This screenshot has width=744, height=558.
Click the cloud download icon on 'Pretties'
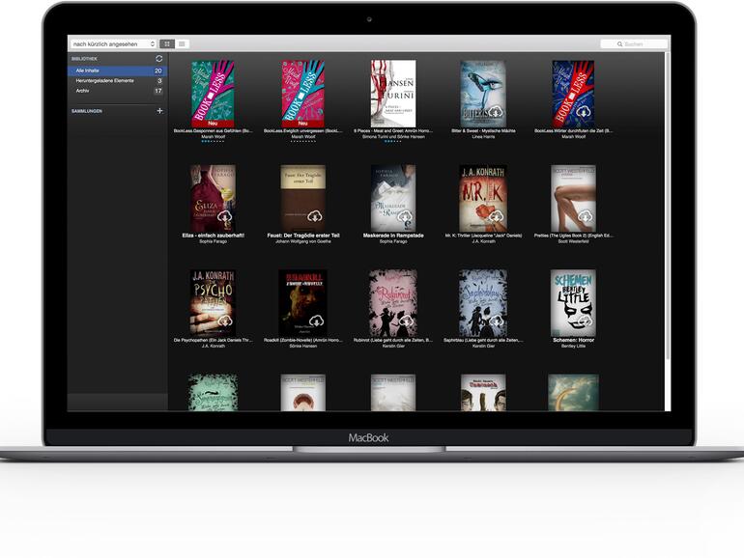point(585,218)
